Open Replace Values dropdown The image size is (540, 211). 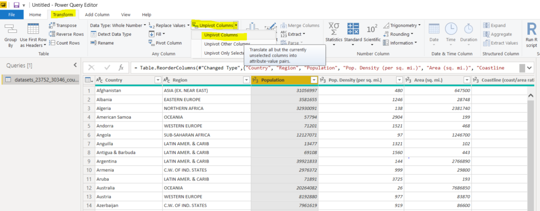tap(169, 25)
